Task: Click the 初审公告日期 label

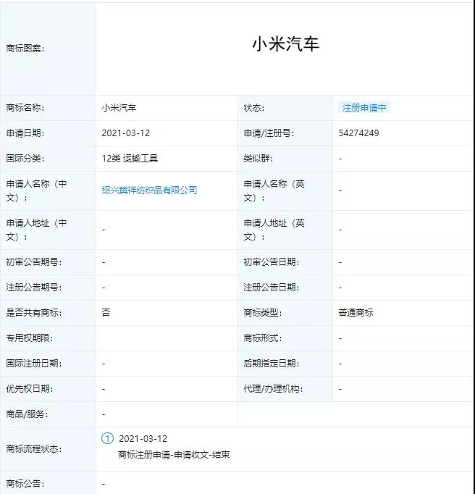Action: (272, 262)
